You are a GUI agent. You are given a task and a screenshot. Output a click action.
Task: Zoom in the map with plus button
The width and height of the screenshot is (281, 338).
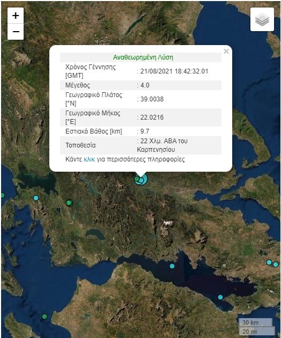point(16,16)
